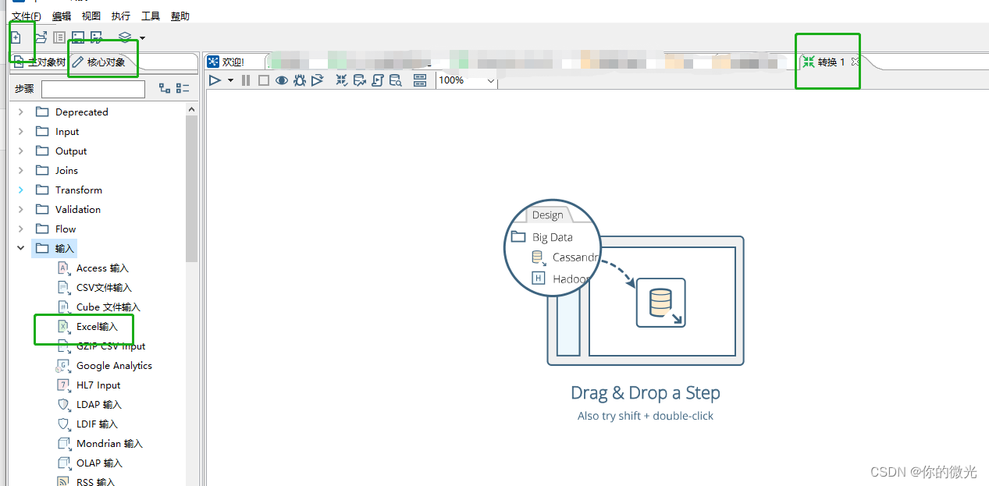This screenshot has height=486, width=989.
Task: Select the CSV文件输入 step
Action: pos(95,288)
